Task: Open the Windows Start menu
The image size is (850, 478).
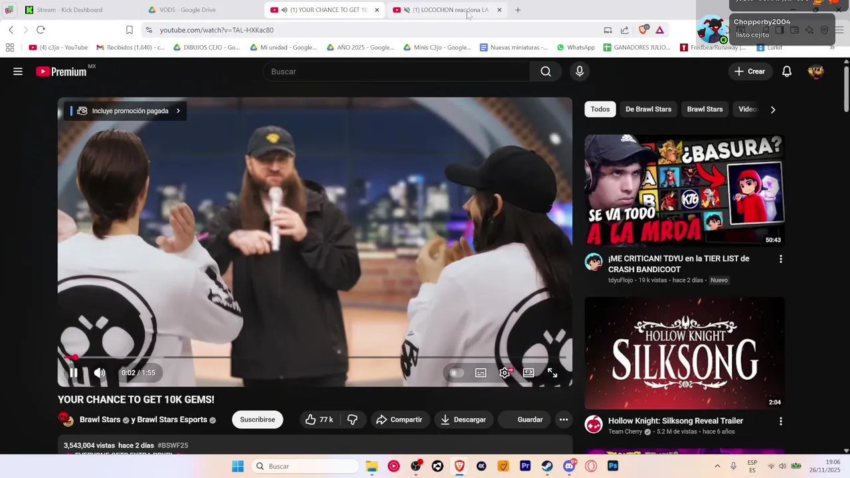Action: click(238, 466)
